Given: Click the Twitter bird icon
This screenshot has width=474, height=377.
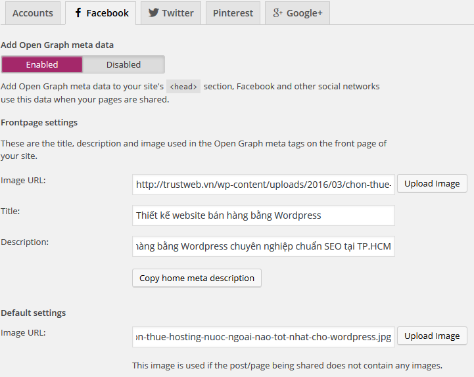Looking at the screenshot, I should [x=153, y=12].
